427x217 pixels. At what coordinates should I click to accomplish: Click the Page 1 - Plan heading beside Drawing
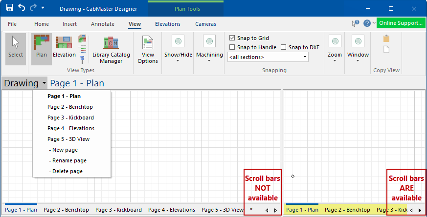(x=77, y=83)
